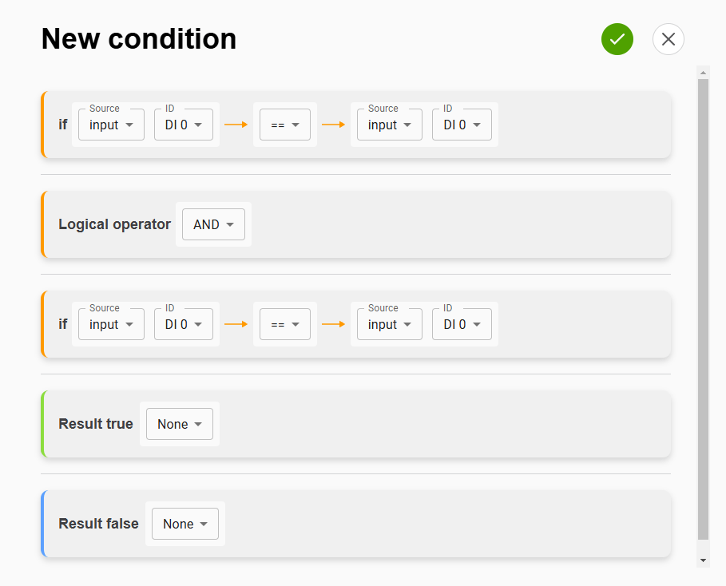Viewport: 726px width, 586px height.
Task: Close the New condition dialog
Action: coord(668,39)
